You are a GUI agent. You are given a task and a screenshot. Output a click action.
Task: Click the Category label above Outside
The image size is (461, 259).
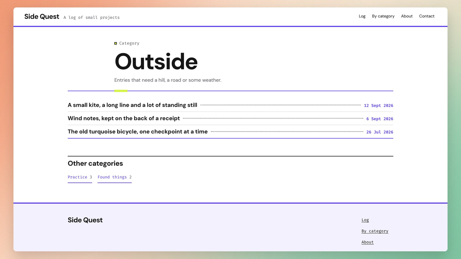[129, 43]
